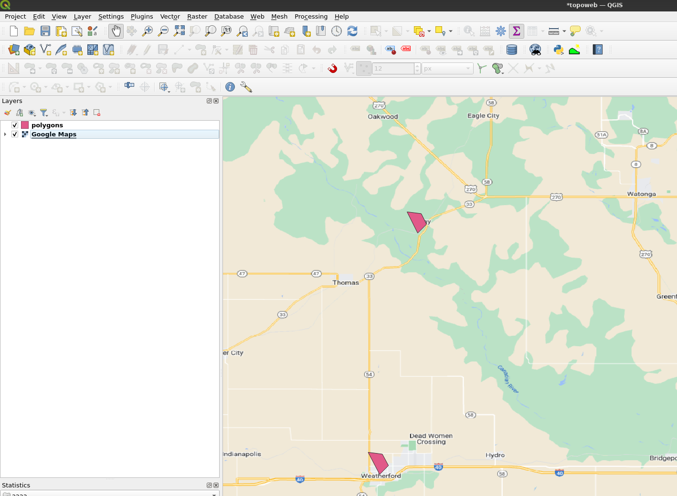The width and height of the screenshot is (677, 496).
Task: Open the Statistics panel layer combo box
Action: click(110, 494)
